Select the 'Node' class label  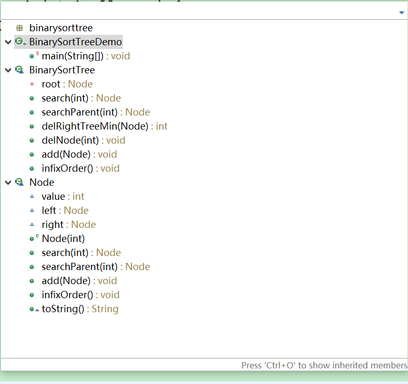[42, 183]
